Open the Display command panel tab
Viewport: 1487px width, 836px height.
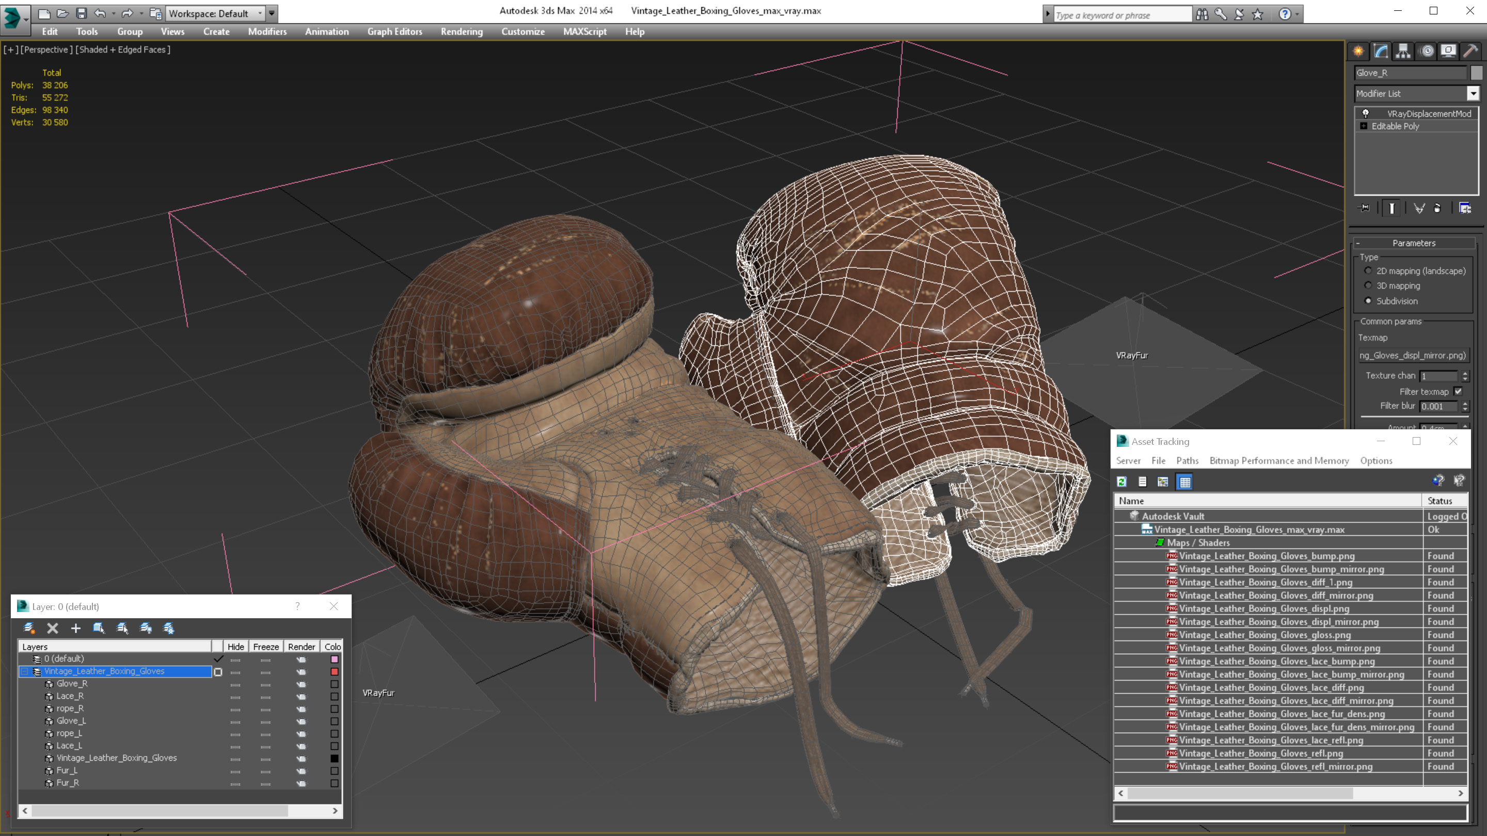1448,52
